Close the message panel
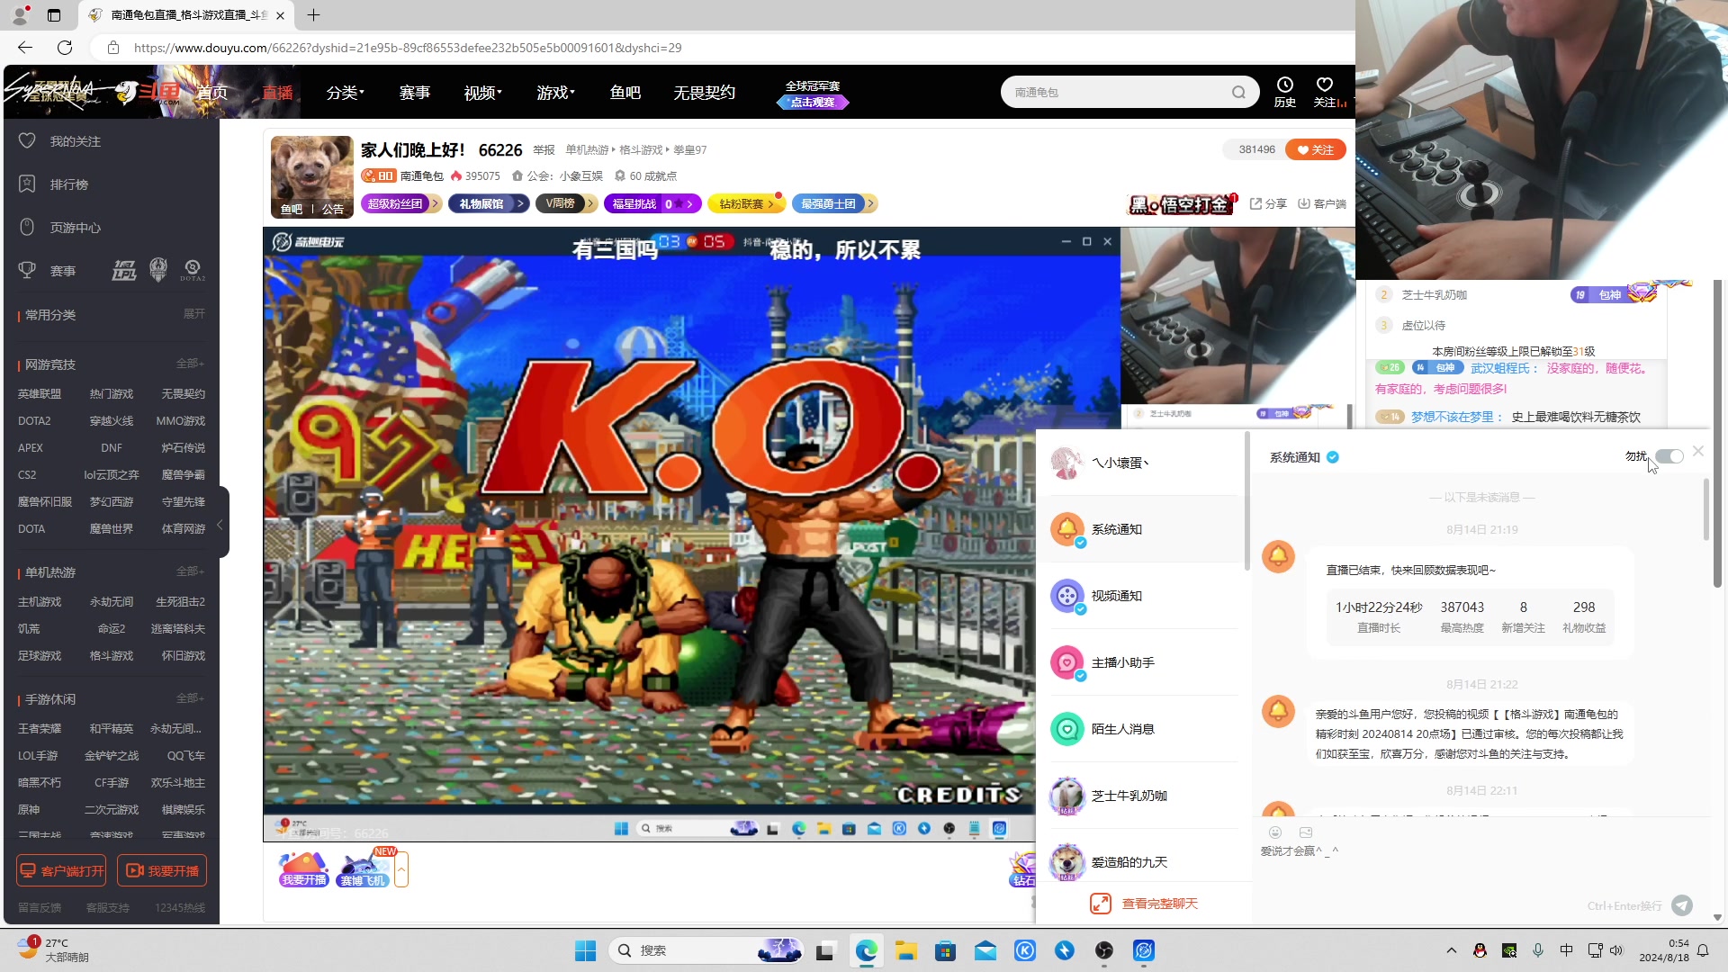Image resolution: width=1728 pixels, height=972 pixels. click(1698, 451)
